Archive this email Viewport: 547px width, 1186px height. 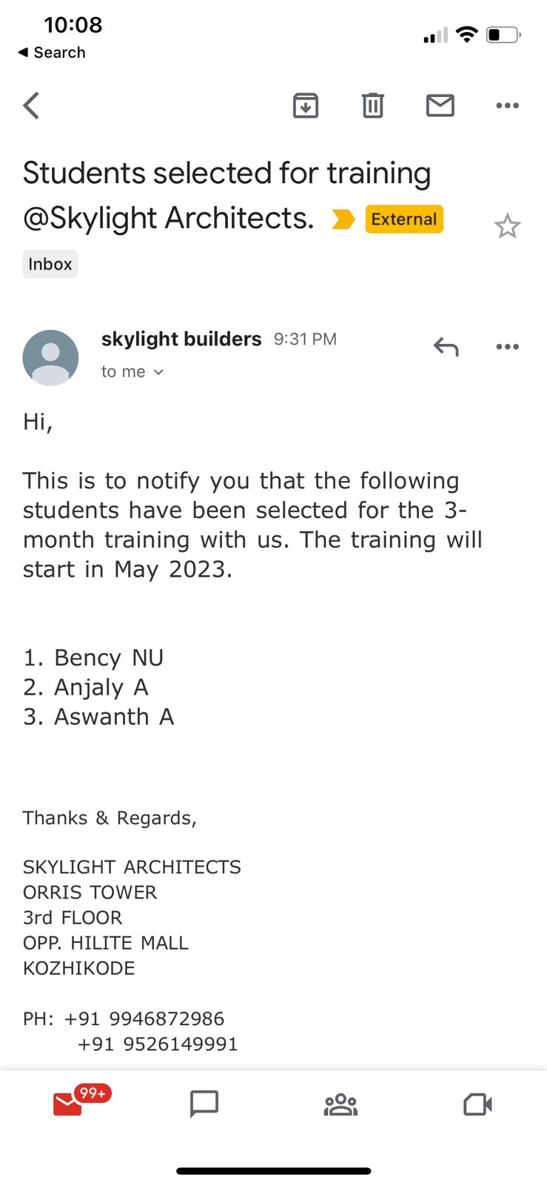click(306, 106)
